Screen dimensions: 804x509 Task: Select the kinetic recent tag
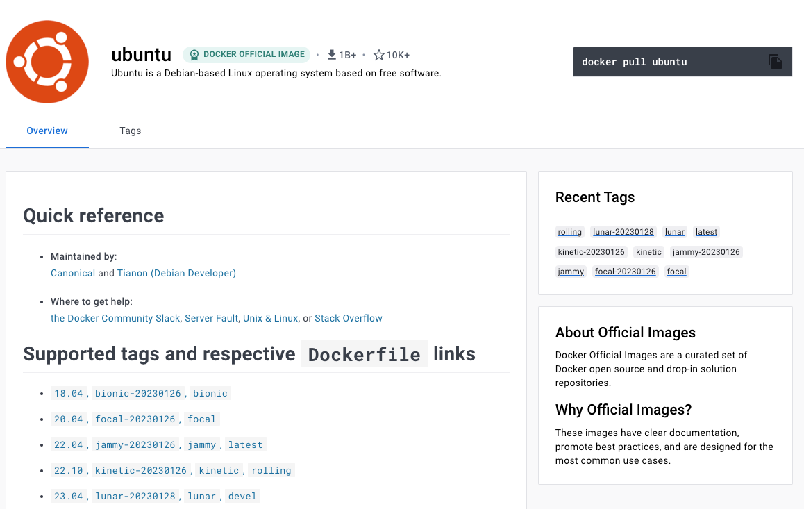pos(648,252)
